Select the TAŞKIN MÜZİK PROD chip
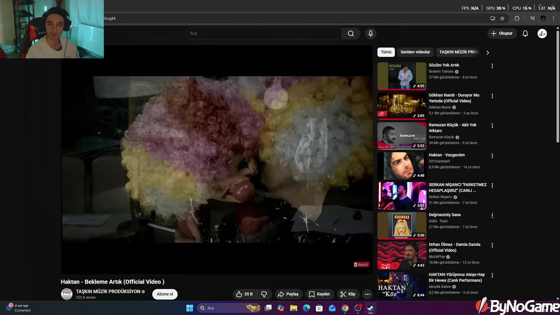 pyautogui.click(x=459, y=52)
